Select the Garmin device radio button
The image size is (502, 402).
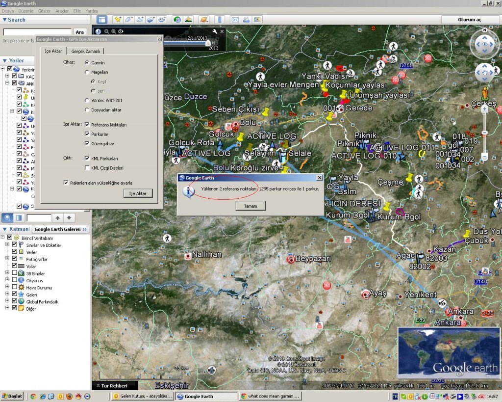point(87,63)
